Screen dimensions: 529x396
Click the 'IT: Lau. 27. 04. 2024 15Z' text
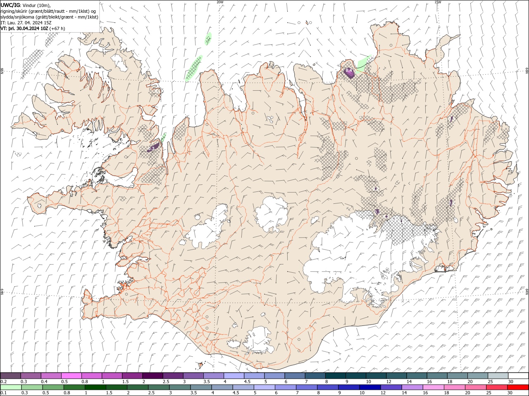tap(26, 23)
